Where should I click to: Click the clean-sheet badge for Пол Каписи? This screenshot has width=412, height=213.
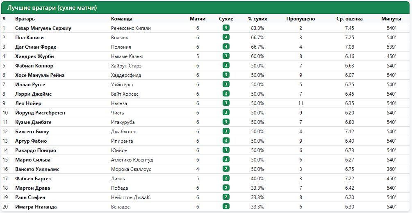(x=226, y=37)
